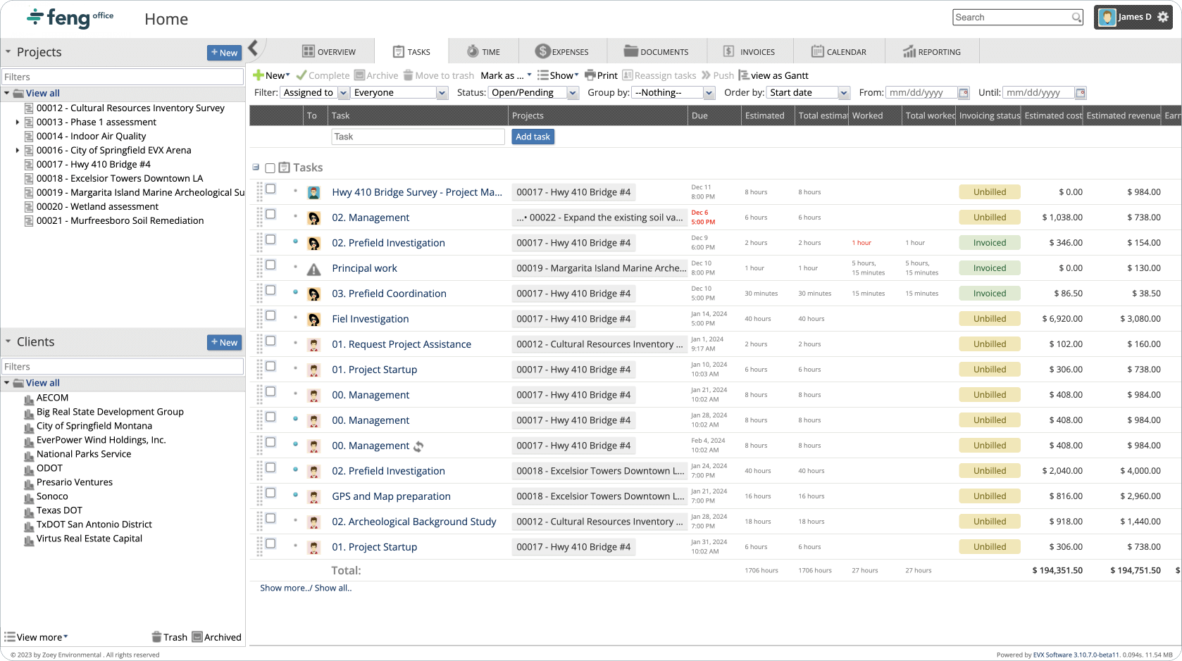Check the Tasks group select-all checkbox
This screenshot has height=661, width=1182.
[270, 168]
